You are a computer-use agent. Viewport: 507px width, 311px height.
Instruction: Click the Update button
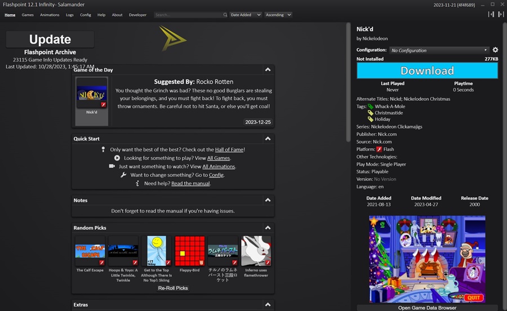tap(50, 39)
